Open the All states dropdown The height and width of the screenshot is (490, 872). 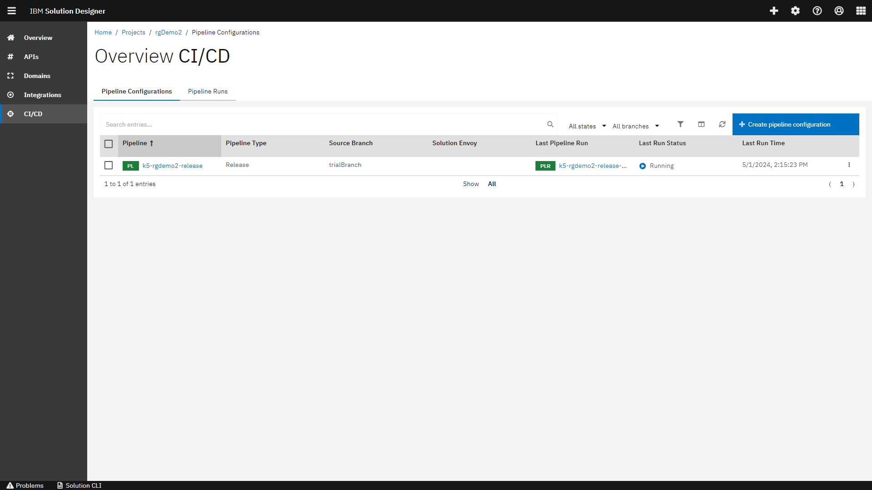[587, 126]
